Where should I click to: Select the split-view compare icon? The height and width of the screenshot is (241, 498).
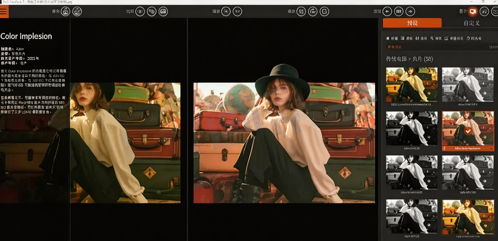[163, 12]
